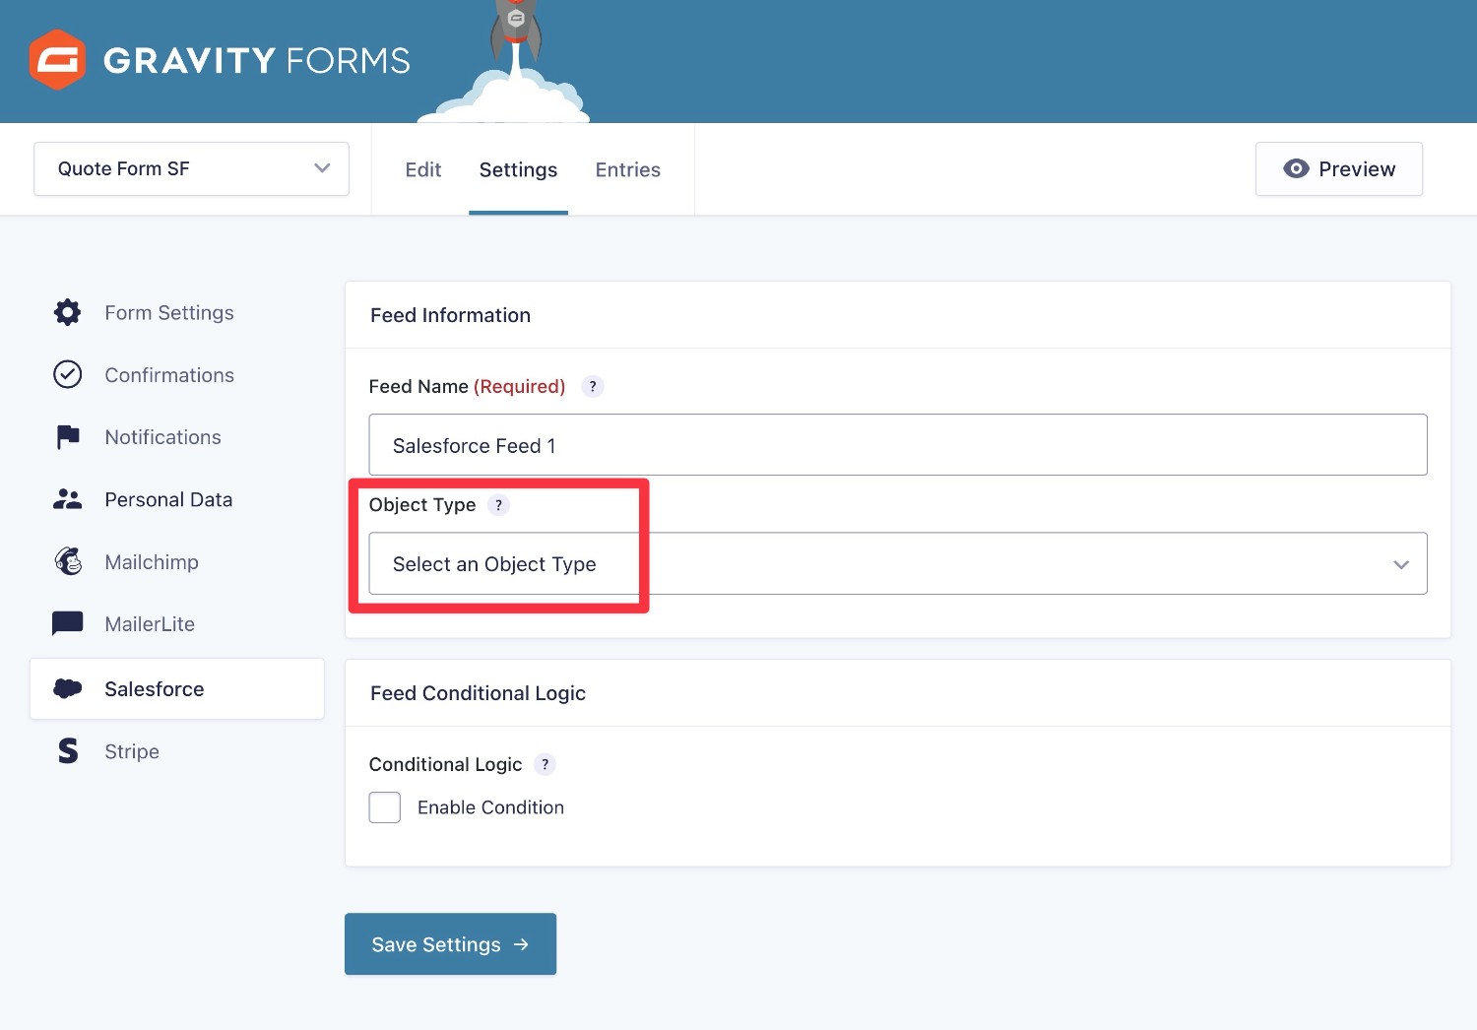The image size is (1477, 1030).
Task: Click the Gravity Forms hexagon logo
Action: coord(57,60)
